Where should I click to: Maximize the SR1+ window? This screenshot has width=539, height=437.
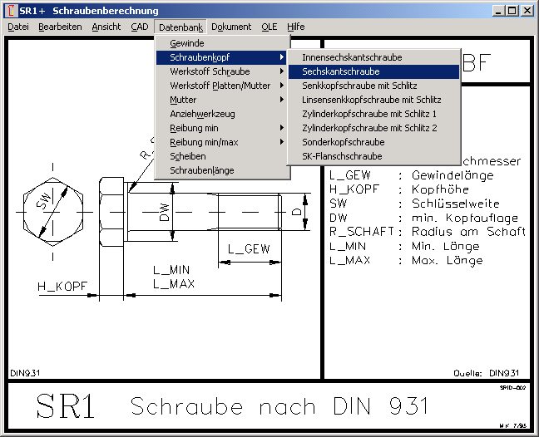point(512,11)
